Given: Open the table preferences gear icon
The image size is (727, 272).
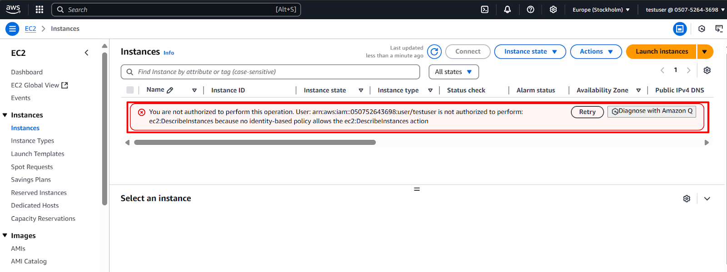Looking at the screenshot, I should point(707,70).
